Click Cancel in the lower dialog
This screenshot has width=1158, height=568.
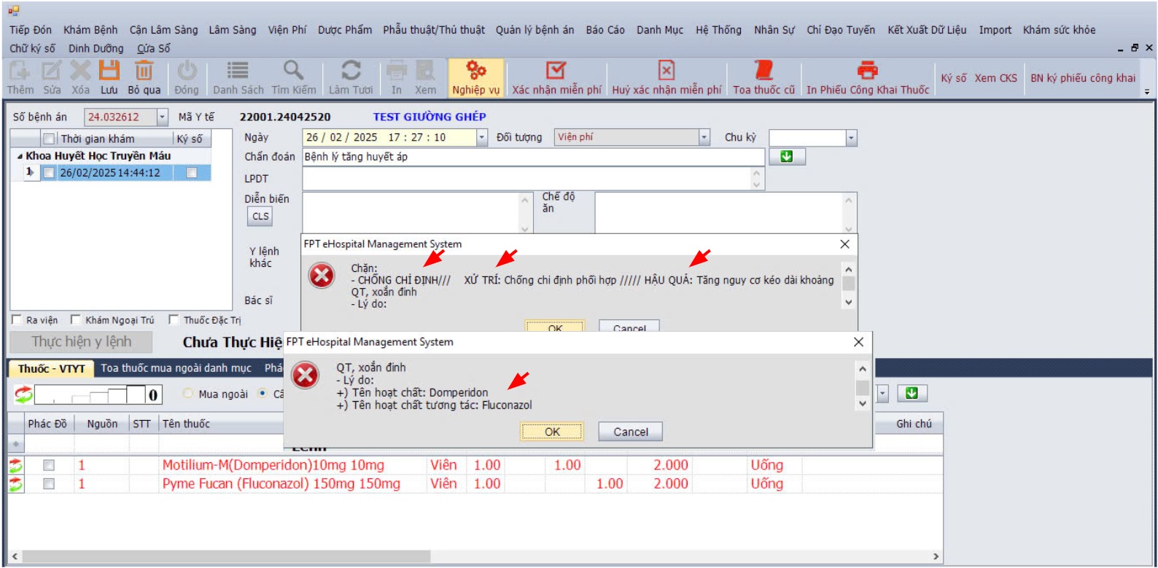[631, 432]
